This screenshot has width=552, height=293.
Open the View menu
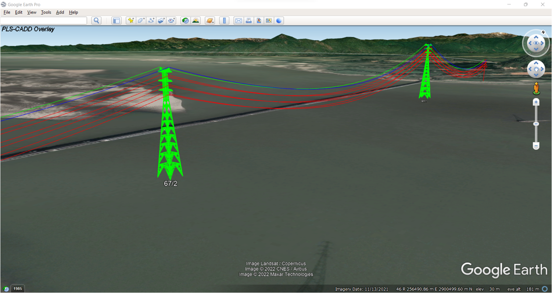(32, 12)
